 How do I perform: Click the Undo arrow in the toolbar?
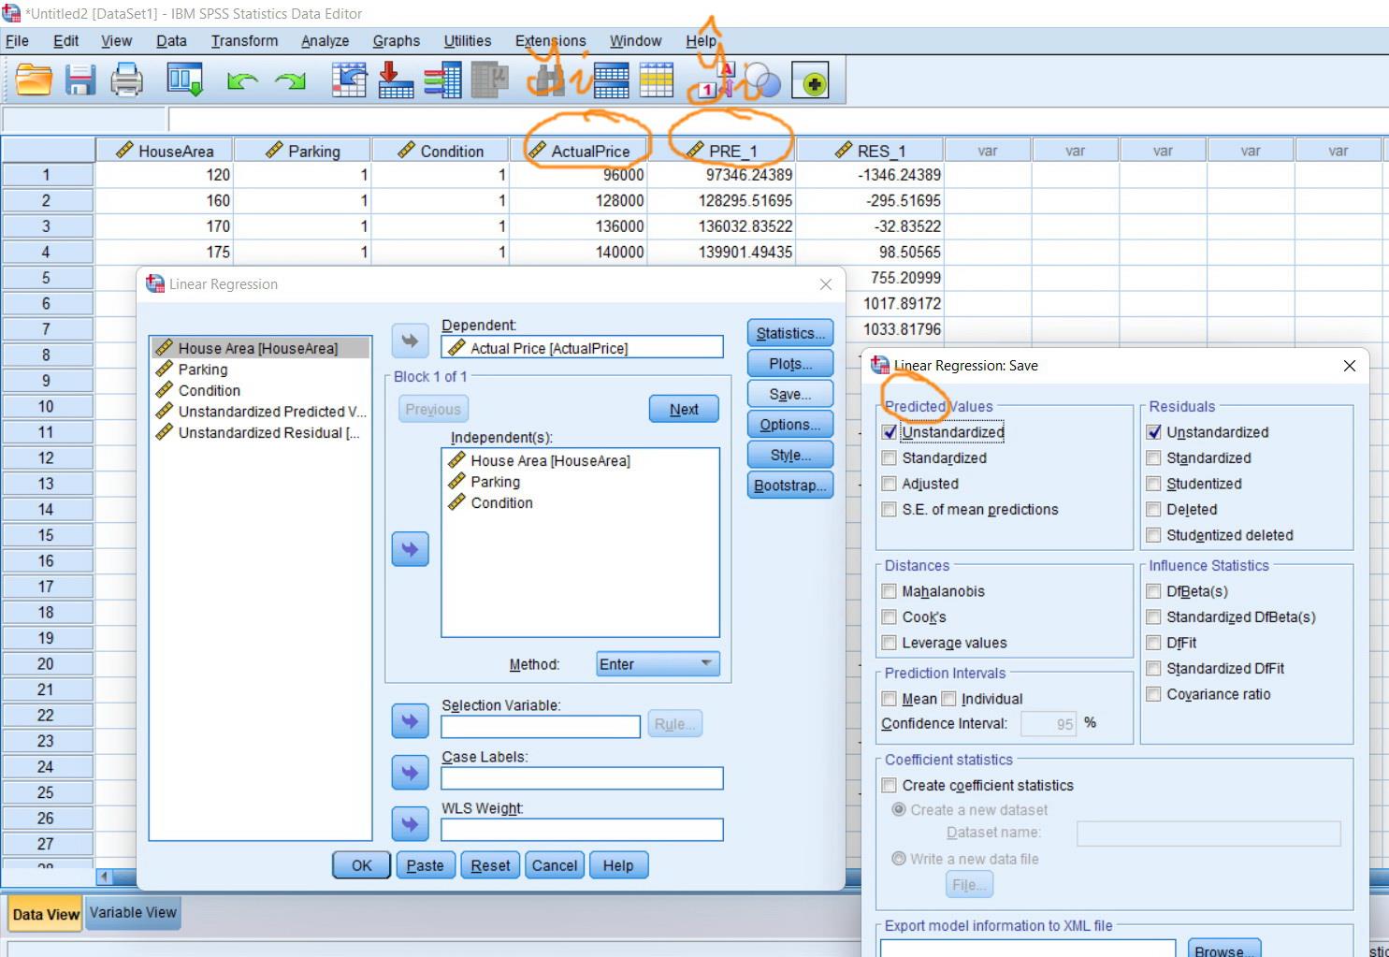coord(241,81)
